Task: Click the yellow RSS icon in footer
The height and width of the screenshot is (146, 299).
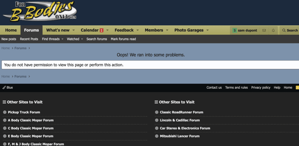Action: click(297, 88)
